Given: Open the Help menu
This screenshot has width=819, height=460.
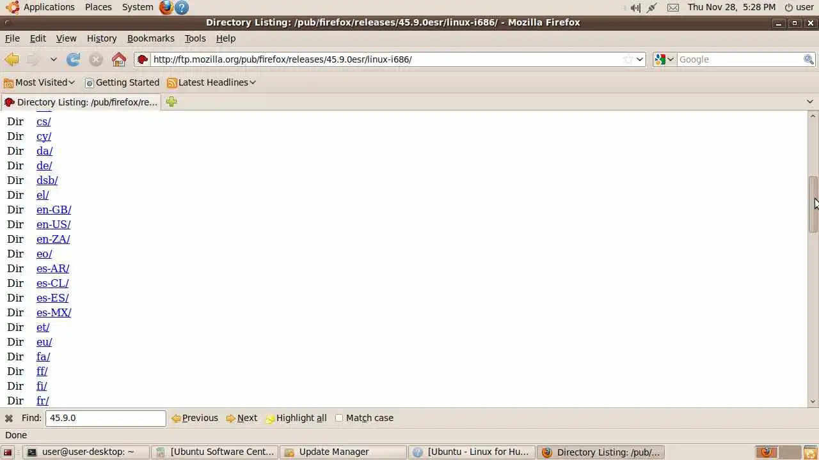Looking at the screenshot, I should pyautogui.click(x=226, y=38).
